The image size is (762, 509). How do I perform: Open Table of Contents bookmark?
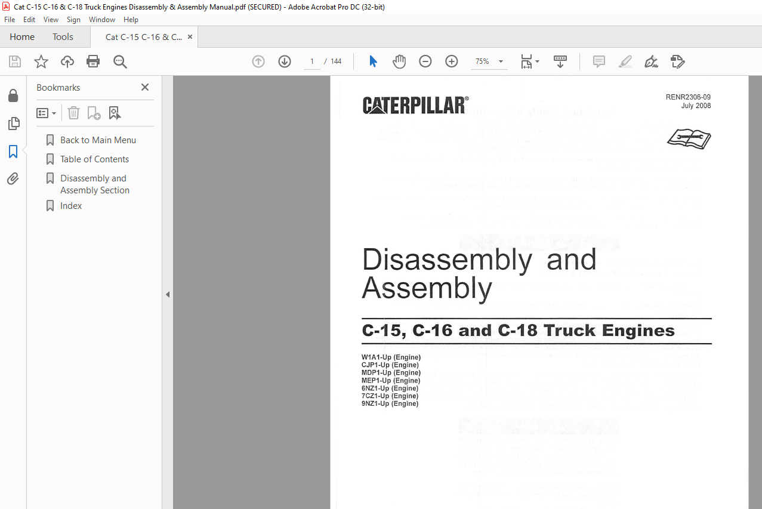94,159
